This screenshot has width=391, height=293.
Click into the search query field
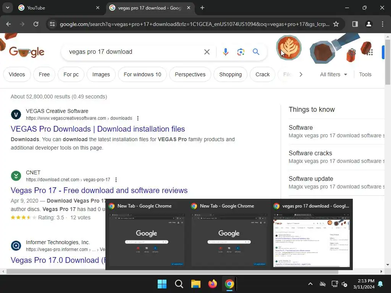point(135,52)
